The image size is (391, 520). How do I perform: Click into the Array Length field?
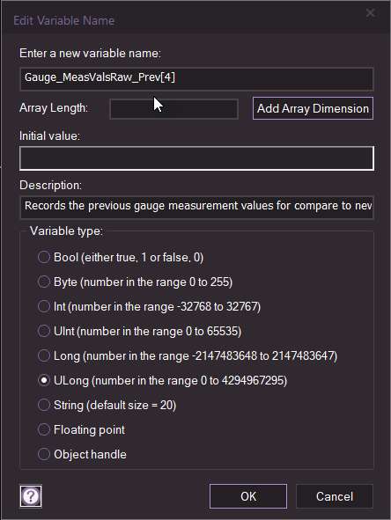coord(174,109)
